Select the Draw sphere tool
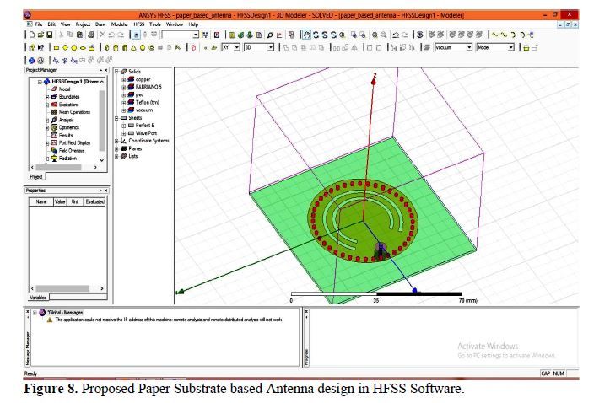The width and height of the screenshot is (610, 403). 143,48
